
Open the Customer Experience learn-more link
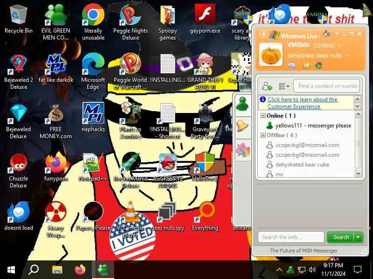tap(302, 103)
